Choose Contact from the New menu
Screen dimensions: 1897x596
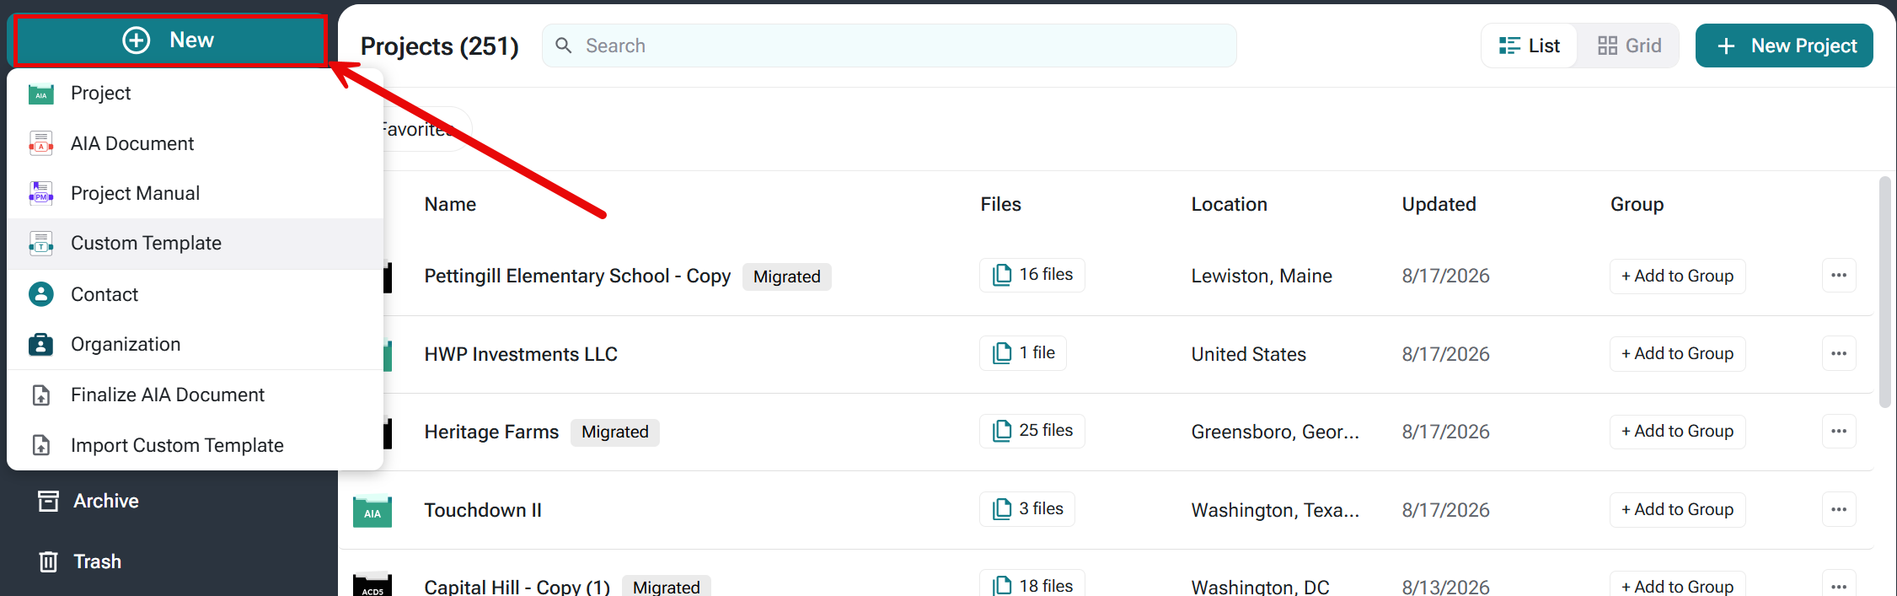click(195, 294)
